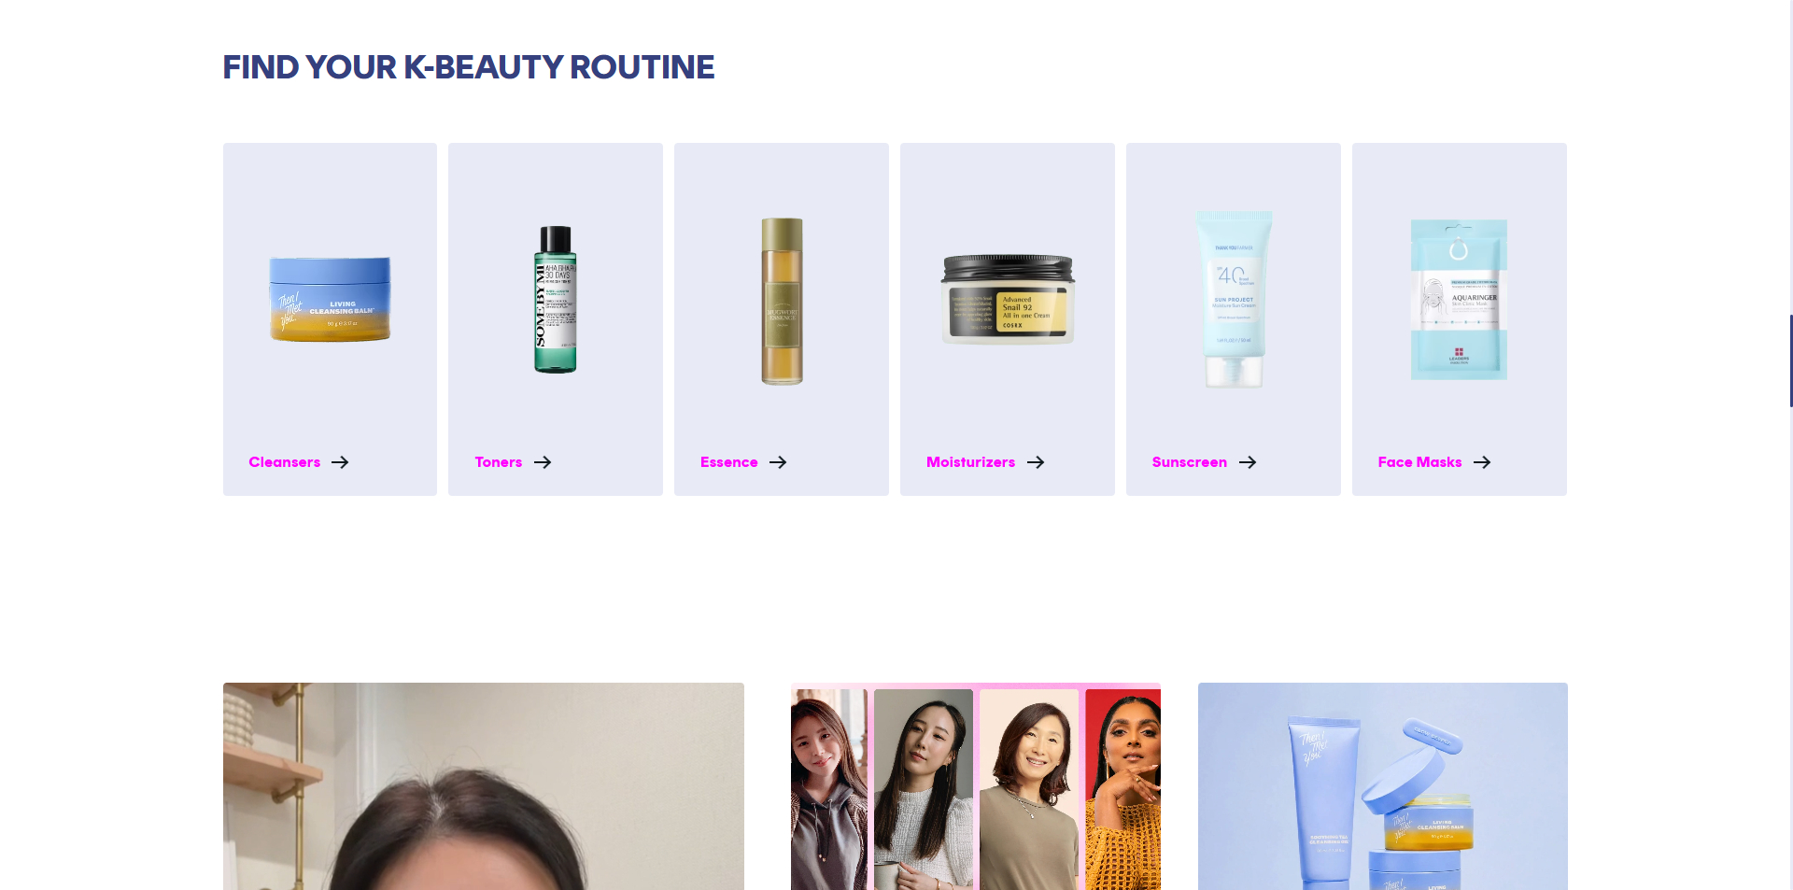The width and height of the screenshot is (1793, 890).
Task: Go to the Essence category
Action: coord(729,462)
